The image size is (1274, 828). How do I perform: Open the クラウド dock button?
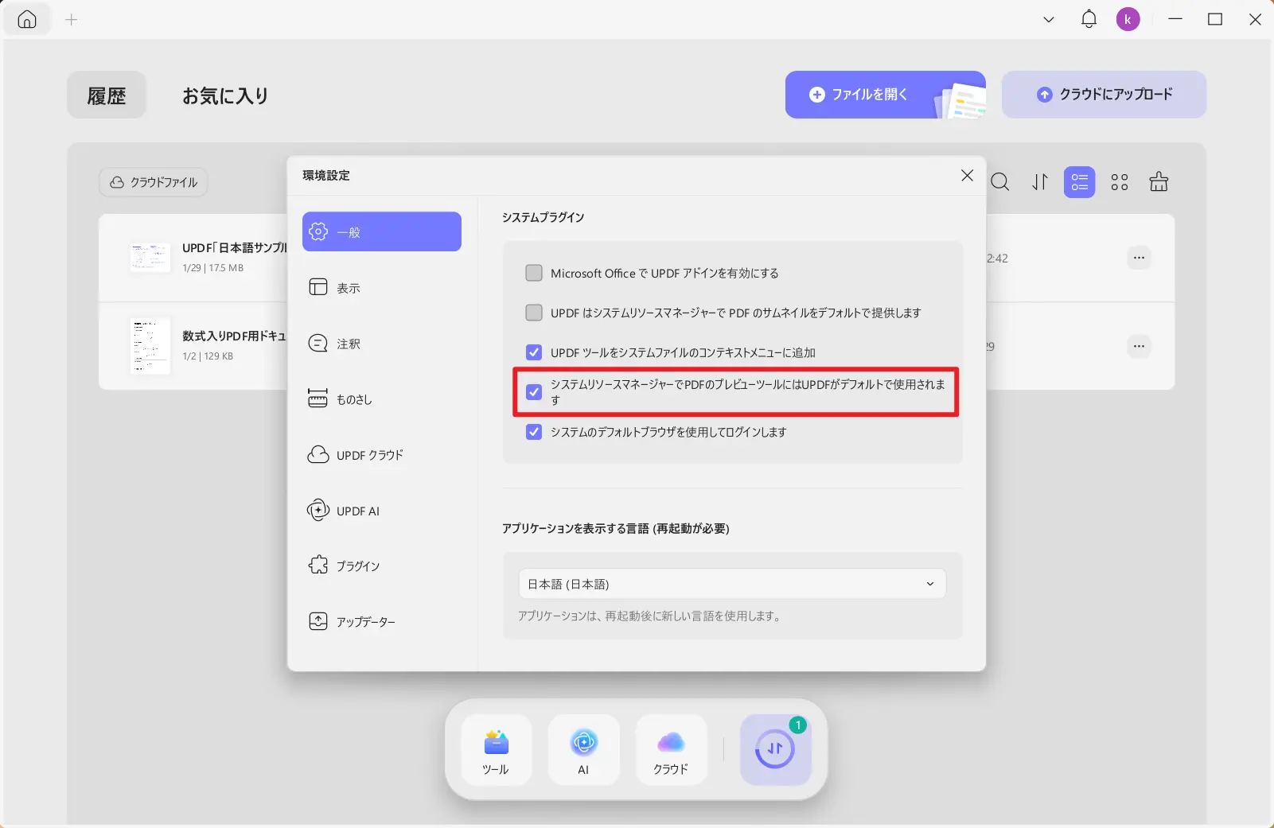pyautogui.click(x=671, y=750)
